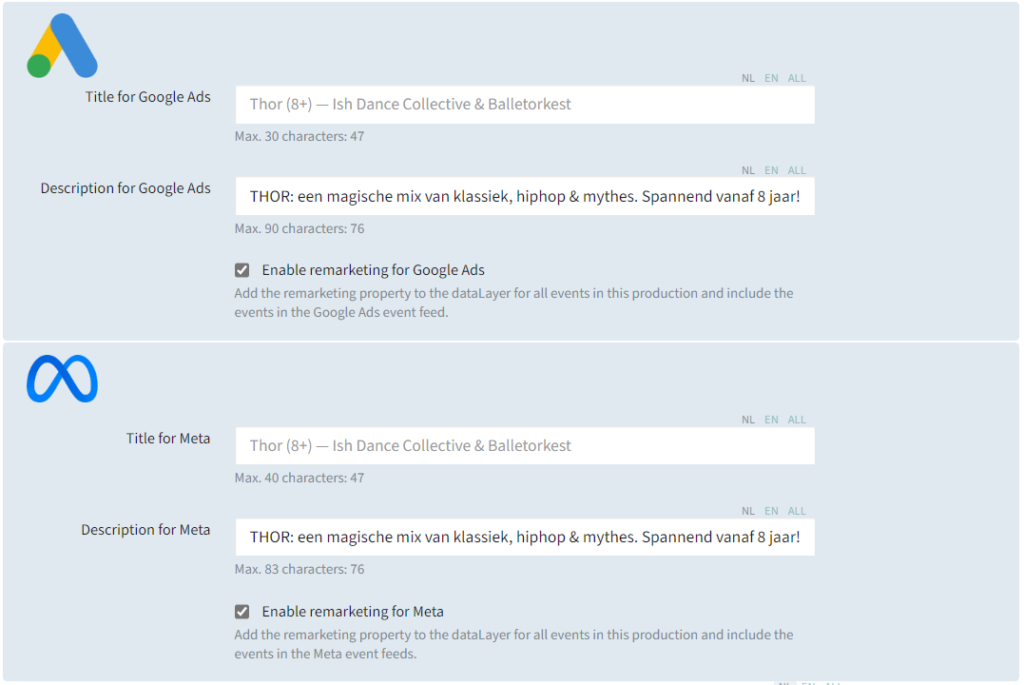
Task: Click the Title for Meta field
Action: [x=524, y=445]
